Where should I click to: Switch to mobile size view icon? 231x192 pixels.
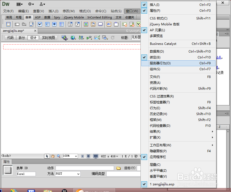[83, 156]
